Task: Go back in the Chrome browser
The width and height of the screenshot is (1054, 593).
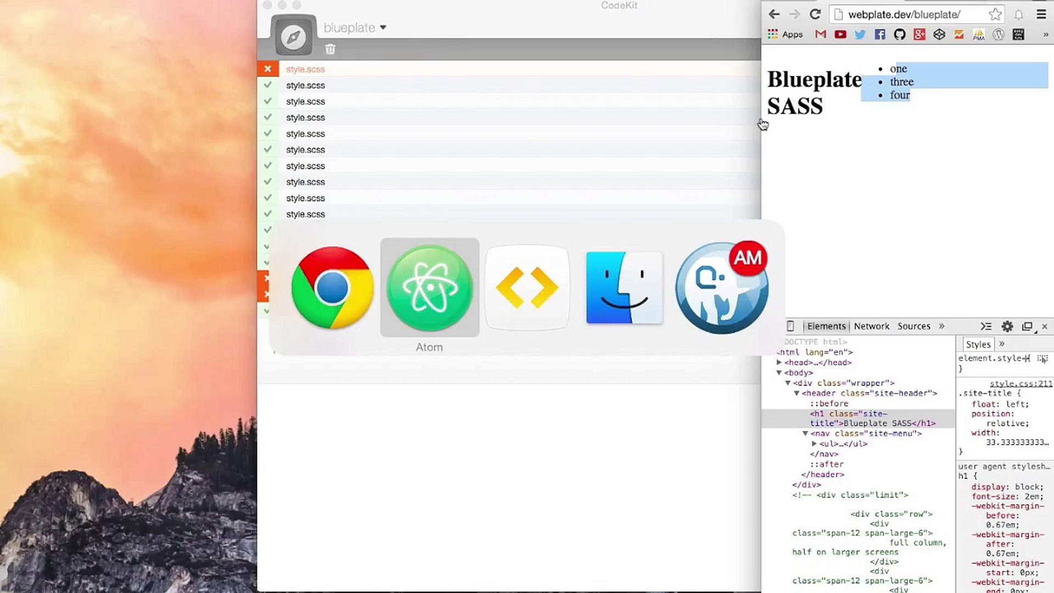Action: pyautogui.click(x=774, y=14)
